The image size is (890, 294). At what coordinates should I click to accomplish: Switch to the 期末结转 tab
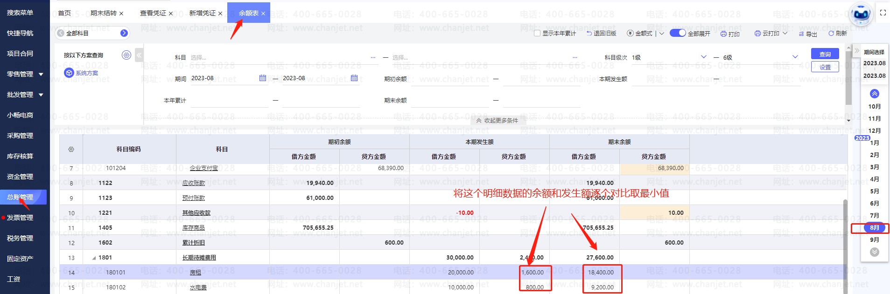(x=103, y=13)
